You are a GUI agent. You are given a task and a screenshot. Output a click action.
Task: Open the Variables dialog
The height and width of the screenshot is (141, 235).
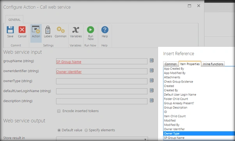(x=76, y=32)
